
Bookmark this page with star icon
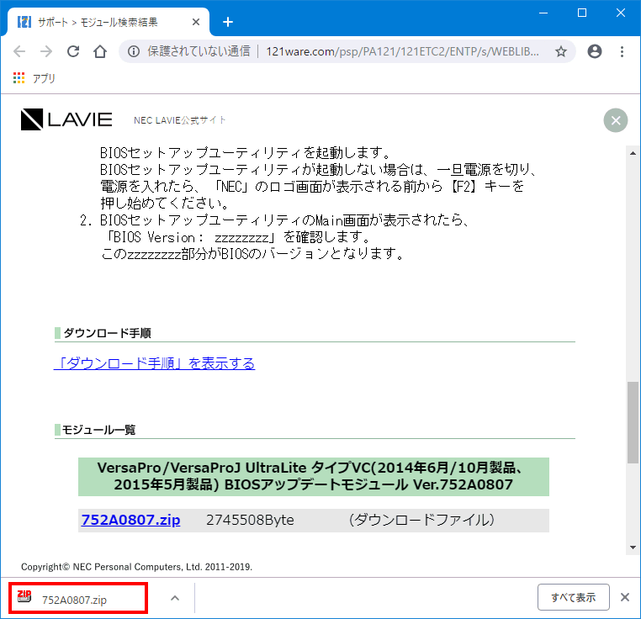pyautogui.click(x=561, y=51)
